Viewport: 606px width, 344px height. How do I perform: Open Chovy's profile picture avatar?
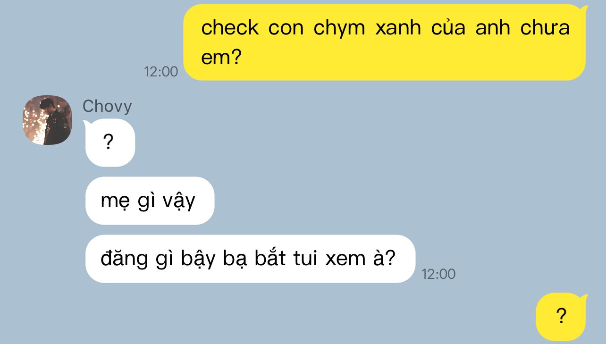tap(47, 120)
